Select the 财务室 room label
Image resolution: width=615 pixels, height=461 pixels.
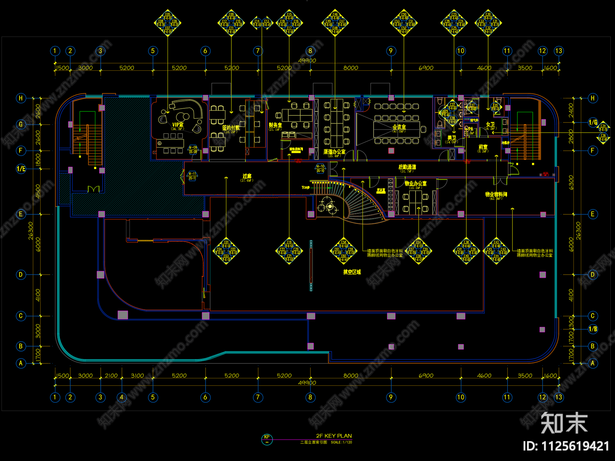click(x=275, y=125)
